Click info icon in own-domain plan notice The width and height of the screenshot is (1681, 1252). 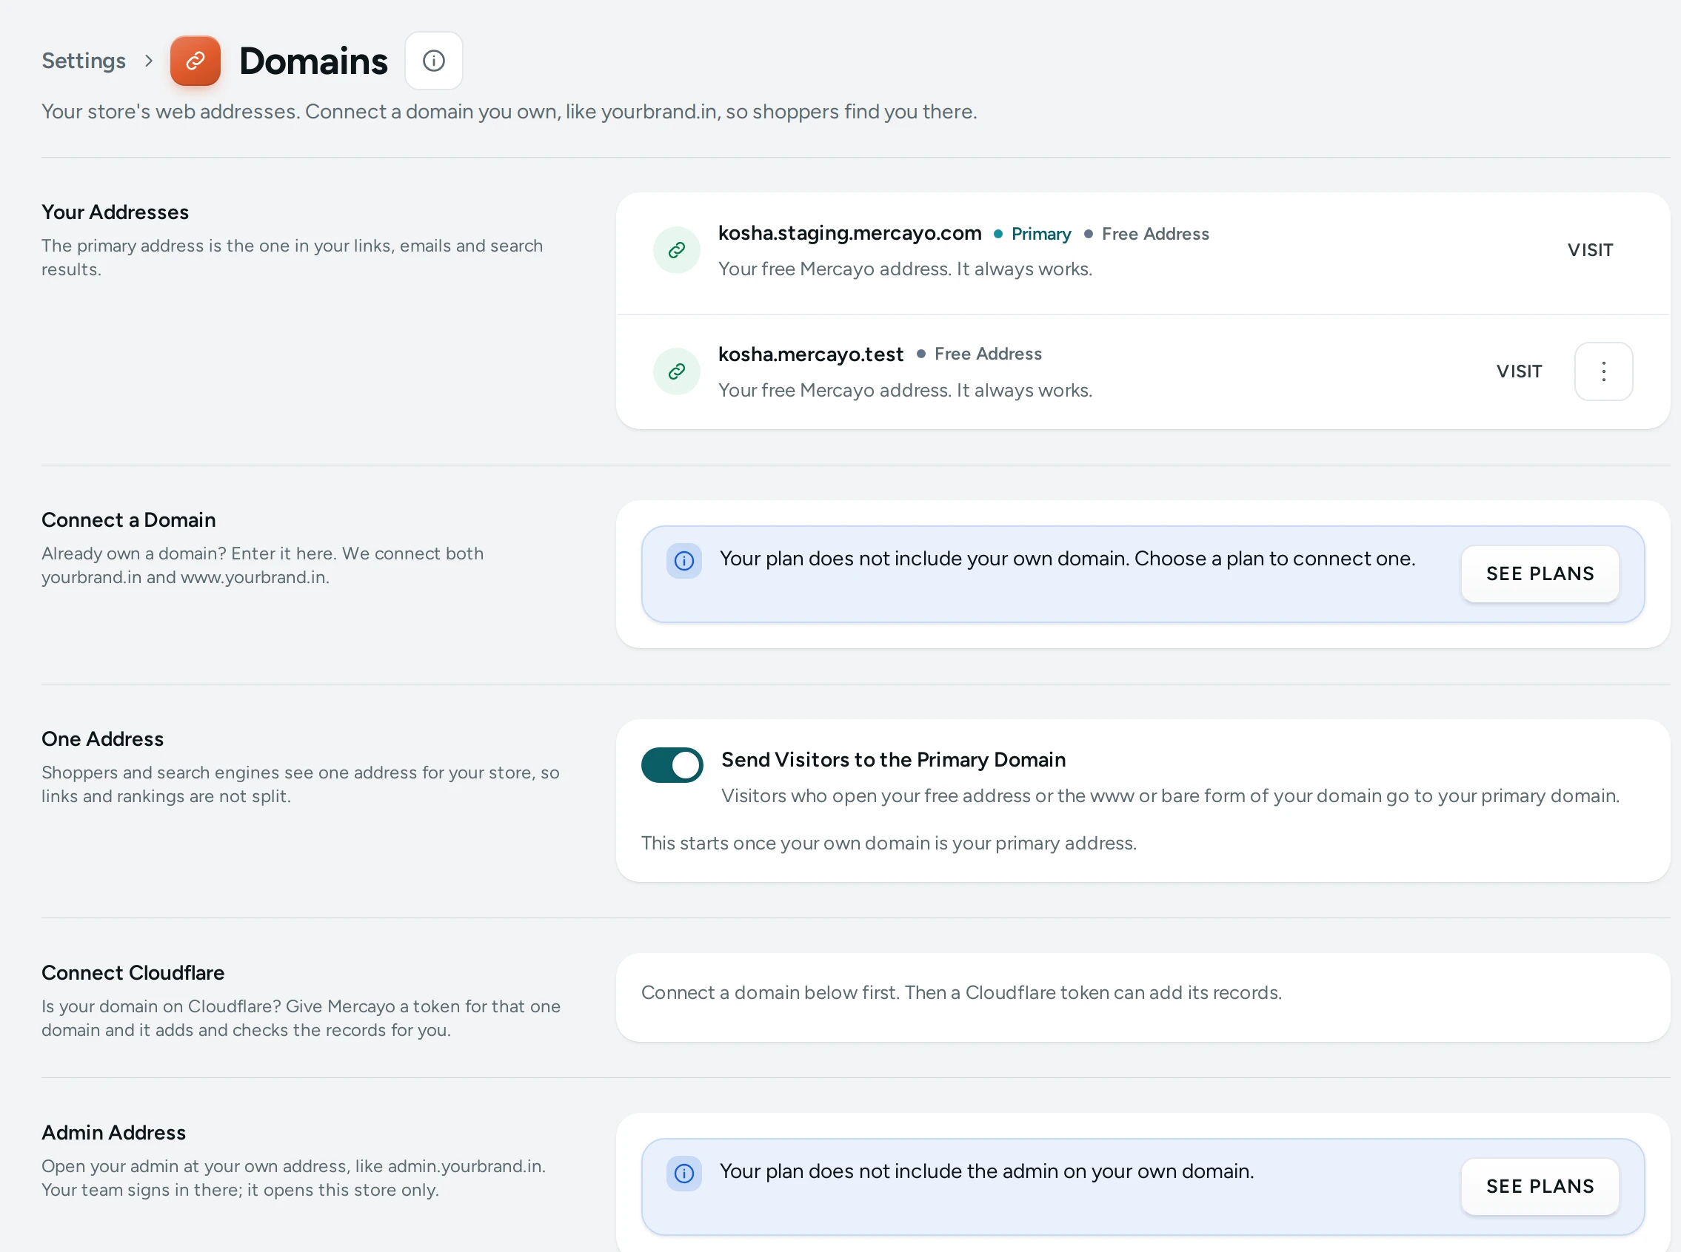pyautogui.click(x=684, y=561)
